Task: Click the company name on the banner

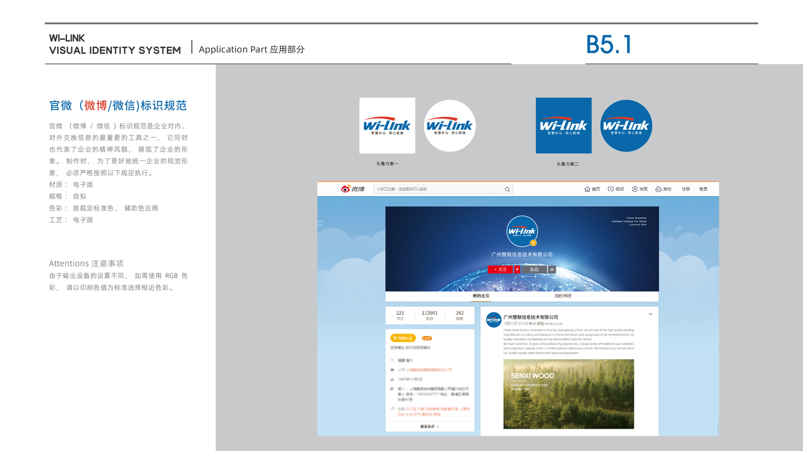Action: (522, 255)
